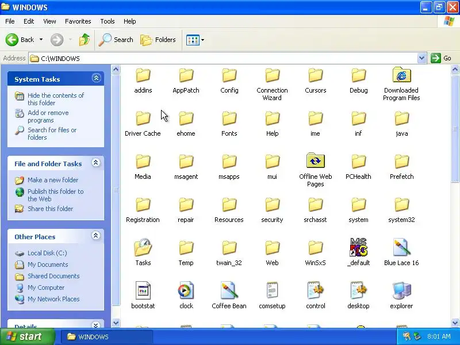Open the Start menu
The height and width of the screenshot is (345, 460).
[27, 336]
